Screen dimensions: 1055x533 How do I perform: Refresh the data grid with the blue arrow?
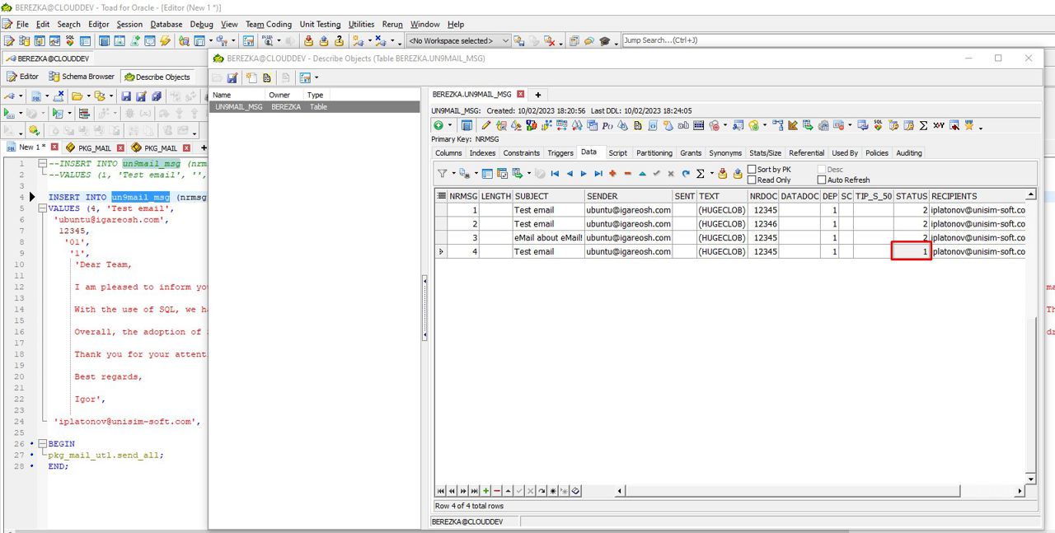click(x=686, y=174)
